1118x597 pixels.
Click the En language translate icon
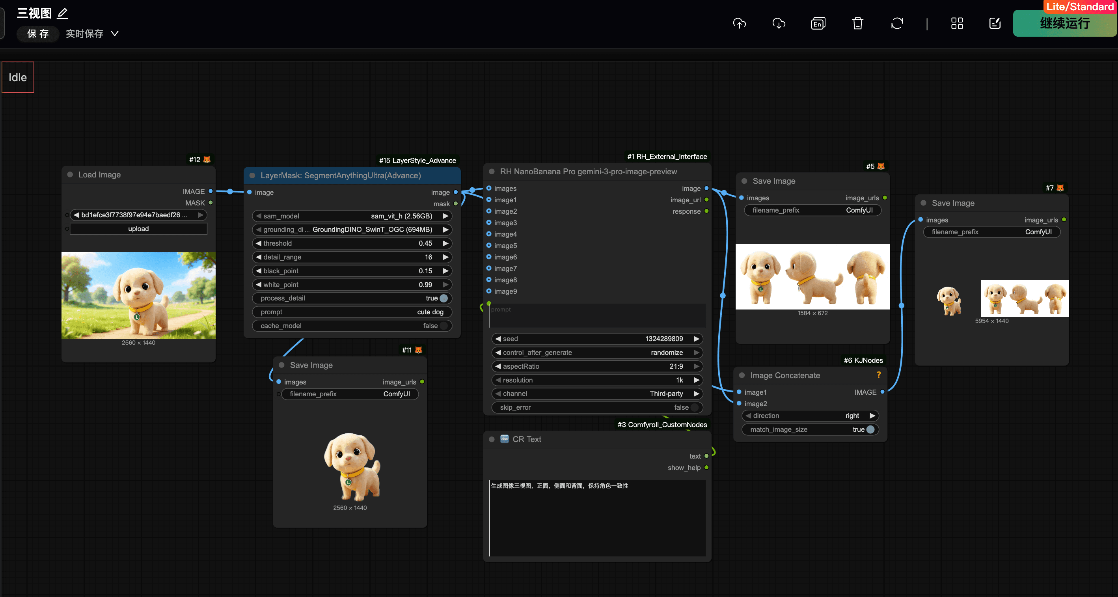click(x=818, y=23)
